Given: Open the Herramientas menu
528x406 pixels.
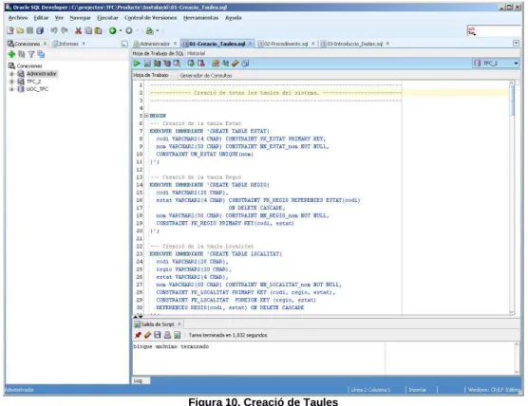Looking at the screenshot, I should click(x=200, y=18).
